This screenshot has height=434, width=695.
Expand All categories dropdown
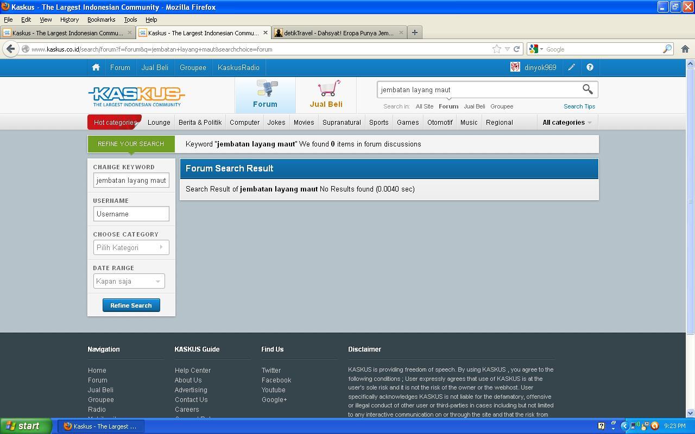pyautogui.click(x=567, y=122)
